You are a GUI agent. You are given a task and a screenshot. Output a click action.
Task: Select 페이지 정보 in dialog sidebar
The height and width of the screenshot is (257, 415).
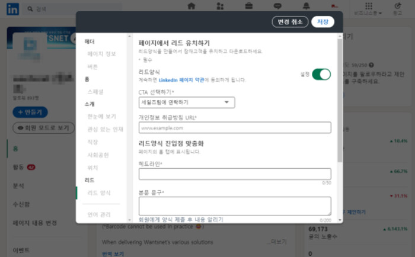[102, 54]
